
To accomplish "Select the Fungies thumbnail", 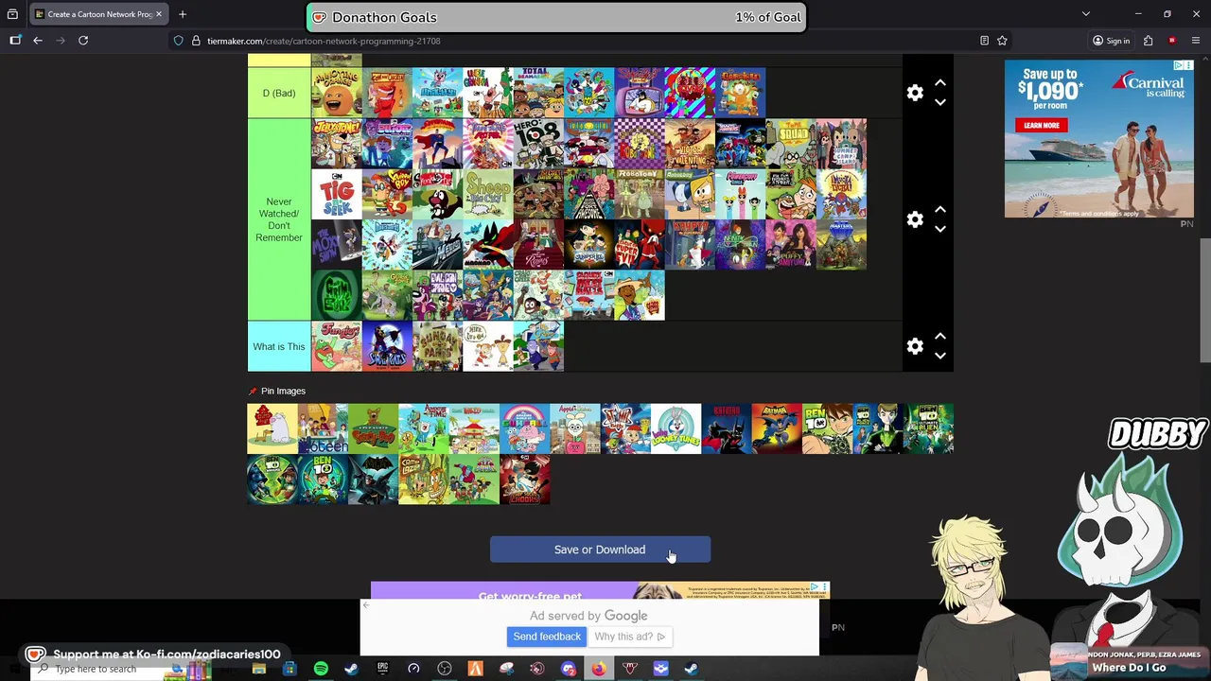I will (x=337, y=346).
